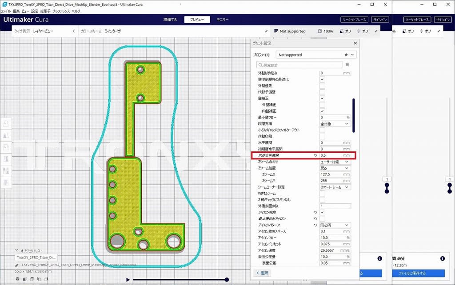Open the 設定 menu
The image size is (455, 285).
pyautogui.click(x=35, y=11)
